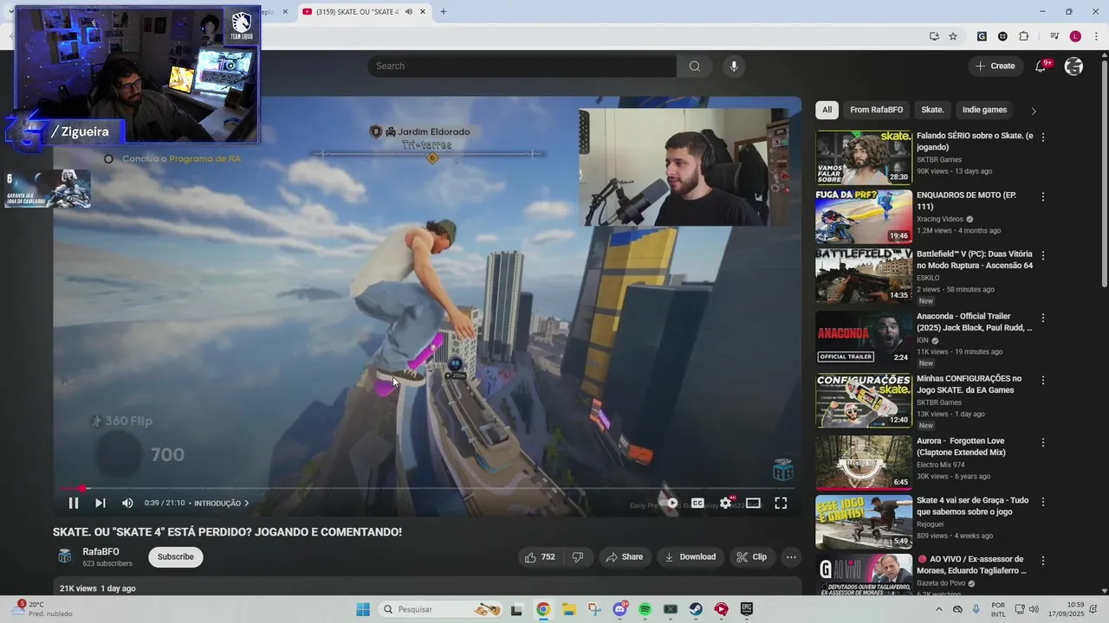The width and height of the screenshot is (1109, 623).
Task: Bookmark this page with the star
Action: (953, 36)
